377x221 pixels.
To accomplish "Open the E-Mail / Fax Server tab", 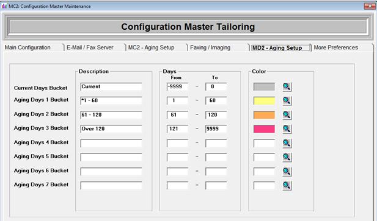I will pos(90,47).
